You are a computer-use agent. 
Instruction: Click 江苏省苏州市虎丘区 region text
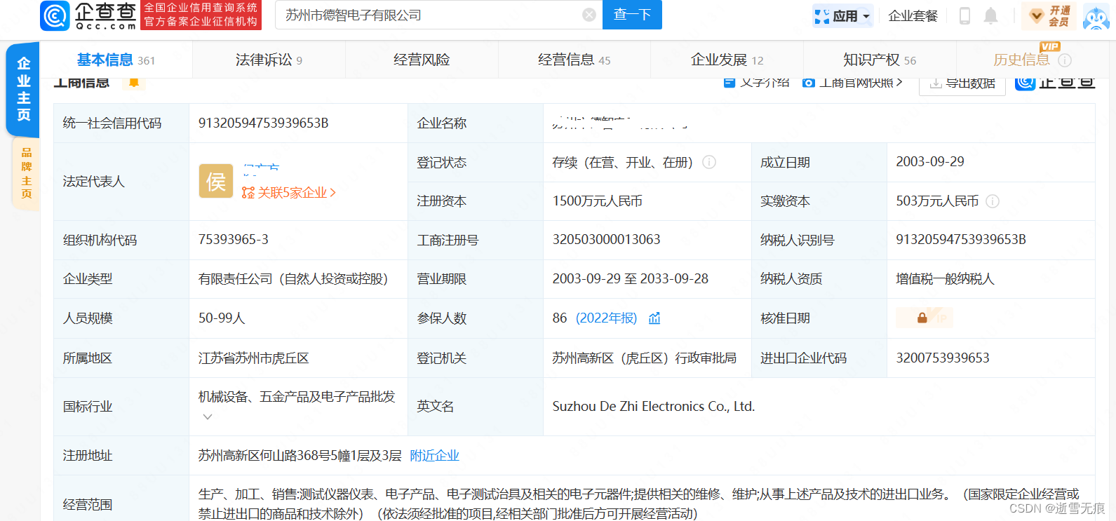coord(254,358)
